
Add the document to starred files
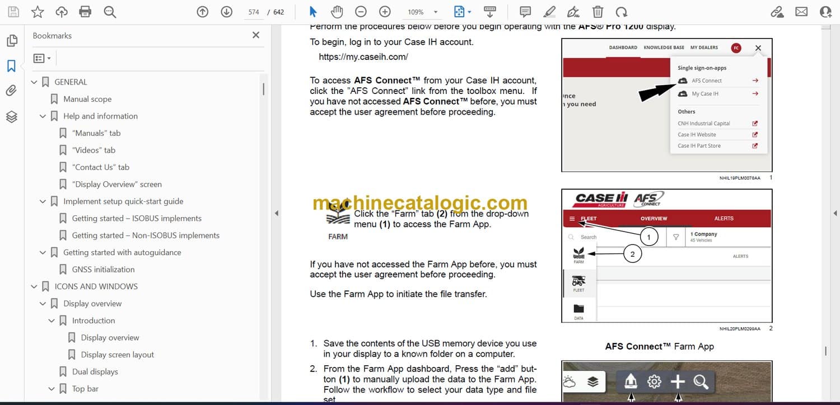(38, 12)
